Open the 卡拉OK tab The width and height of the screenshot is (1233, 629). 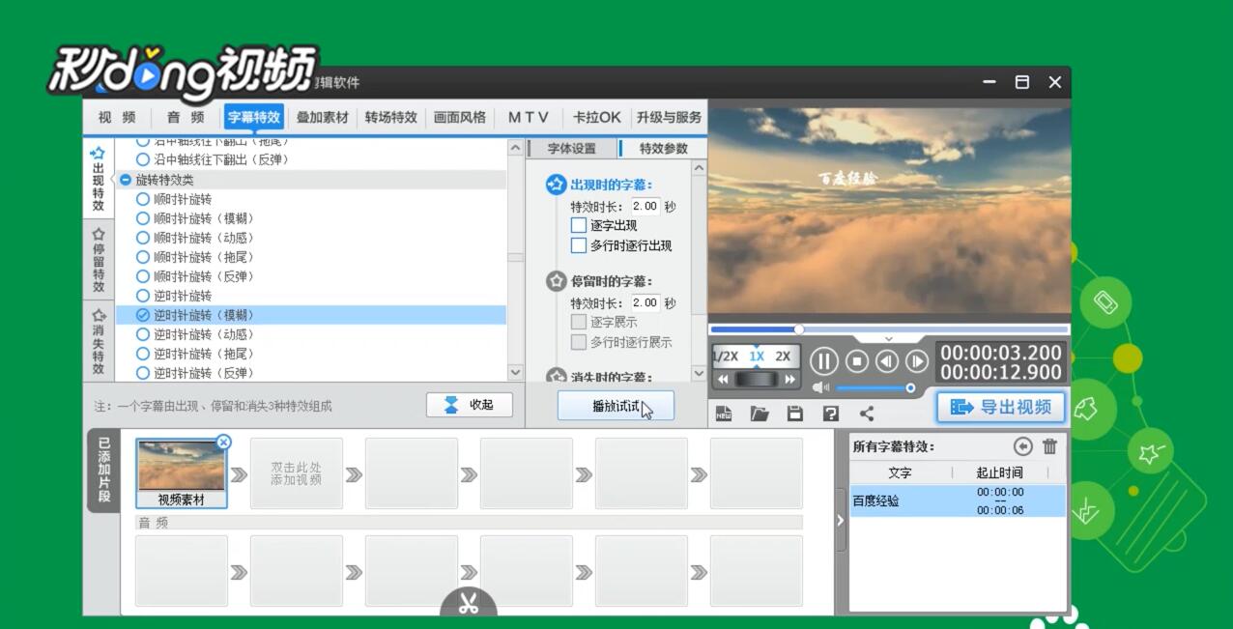click(596, 117)
